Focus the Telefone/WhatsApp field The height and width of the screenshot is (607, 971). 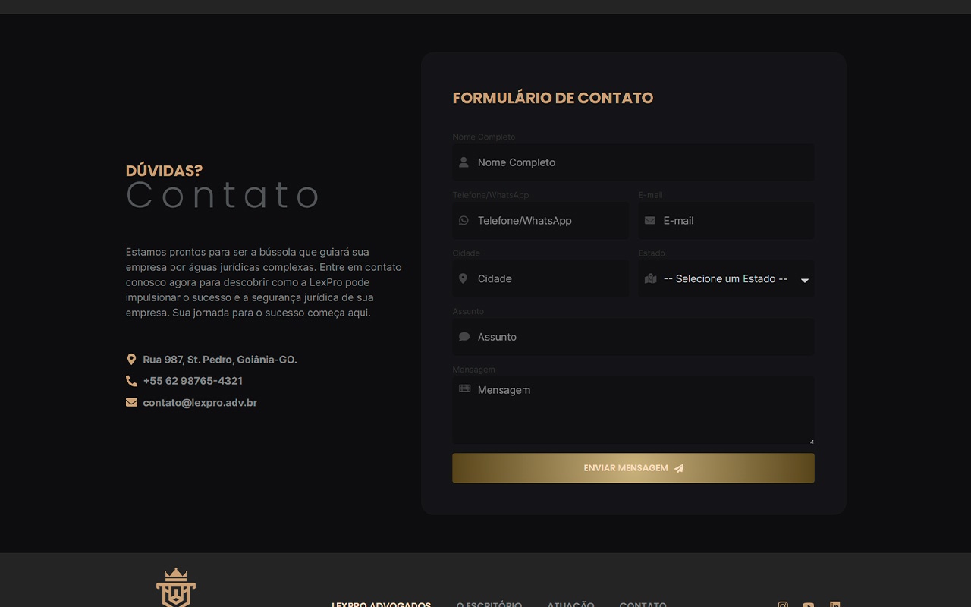coord(540,221)
